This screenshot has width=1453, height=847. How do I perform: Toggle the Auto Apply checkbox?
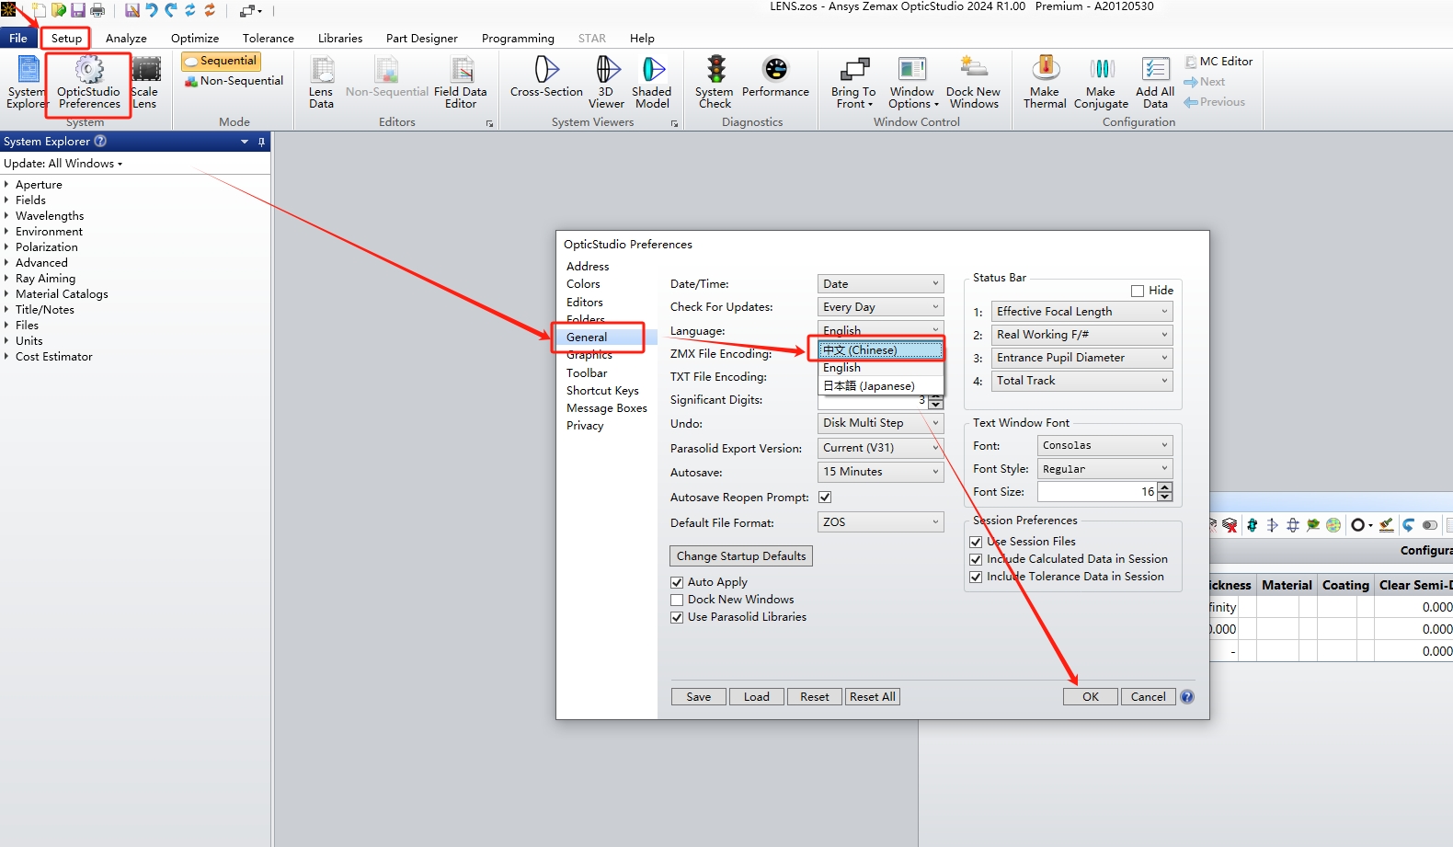tap(677, 582)
